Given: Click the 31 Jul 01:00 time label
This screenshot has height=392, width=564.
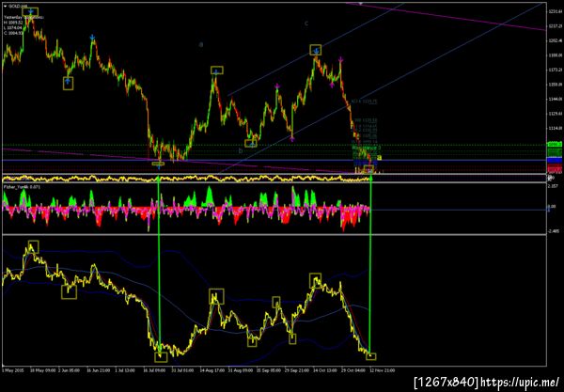Looking at the screenshot, I should coord(182,370).
